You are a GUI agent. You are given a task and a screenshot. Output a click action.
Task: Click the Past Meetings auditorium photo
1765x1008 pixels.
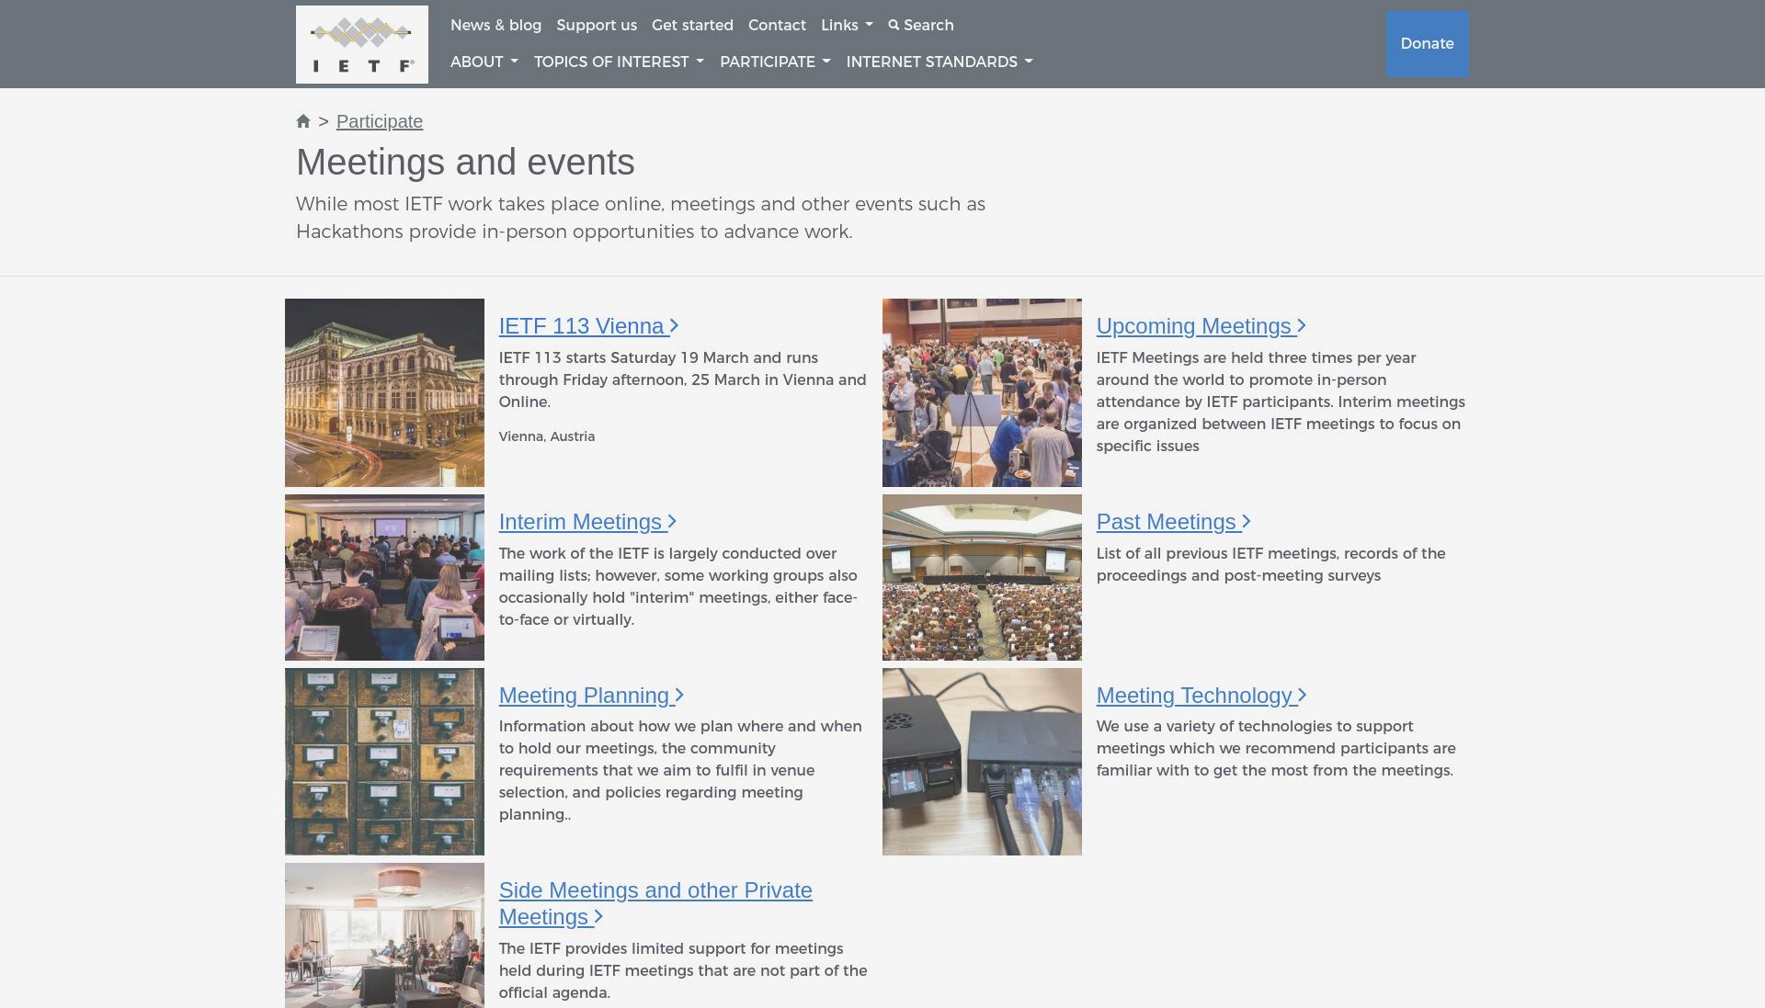point(982,577)
